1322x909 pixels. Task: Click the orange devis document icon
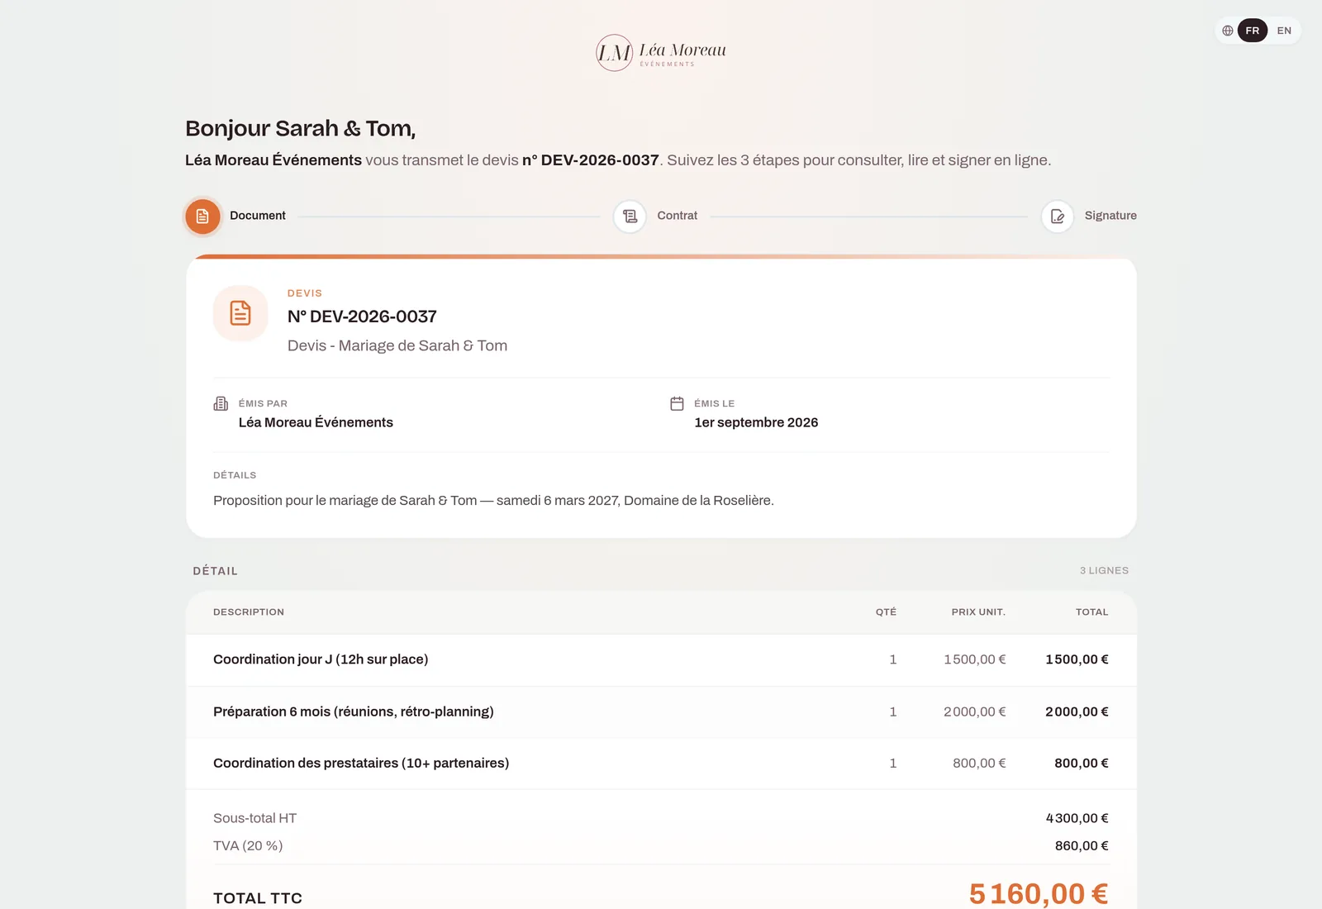click(240, 313)
